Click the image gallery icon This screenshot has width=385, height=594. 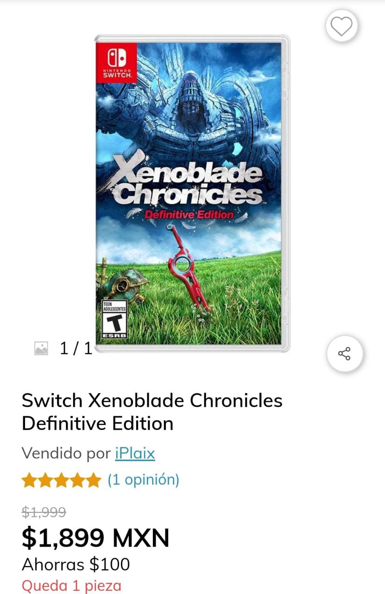(x=41, y=348)
